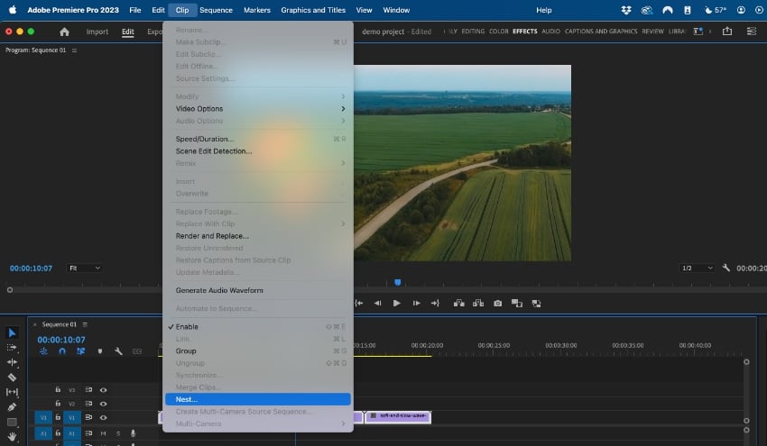Go to Out point button
The image size is (767, 446).
435,304
